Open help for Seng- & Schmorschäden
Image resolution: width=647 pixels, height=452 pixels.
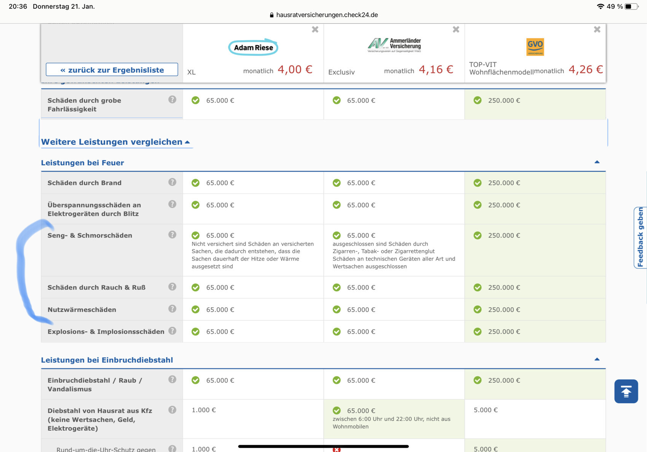coord(172,235)
